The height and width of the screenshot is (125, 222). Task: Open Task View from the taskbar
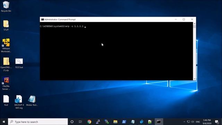tap(80, 122)
